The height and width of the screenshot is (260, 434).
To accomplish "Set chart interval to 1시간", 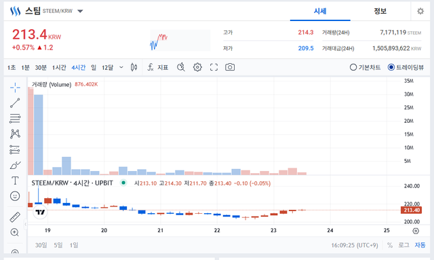I will [59, 67].
